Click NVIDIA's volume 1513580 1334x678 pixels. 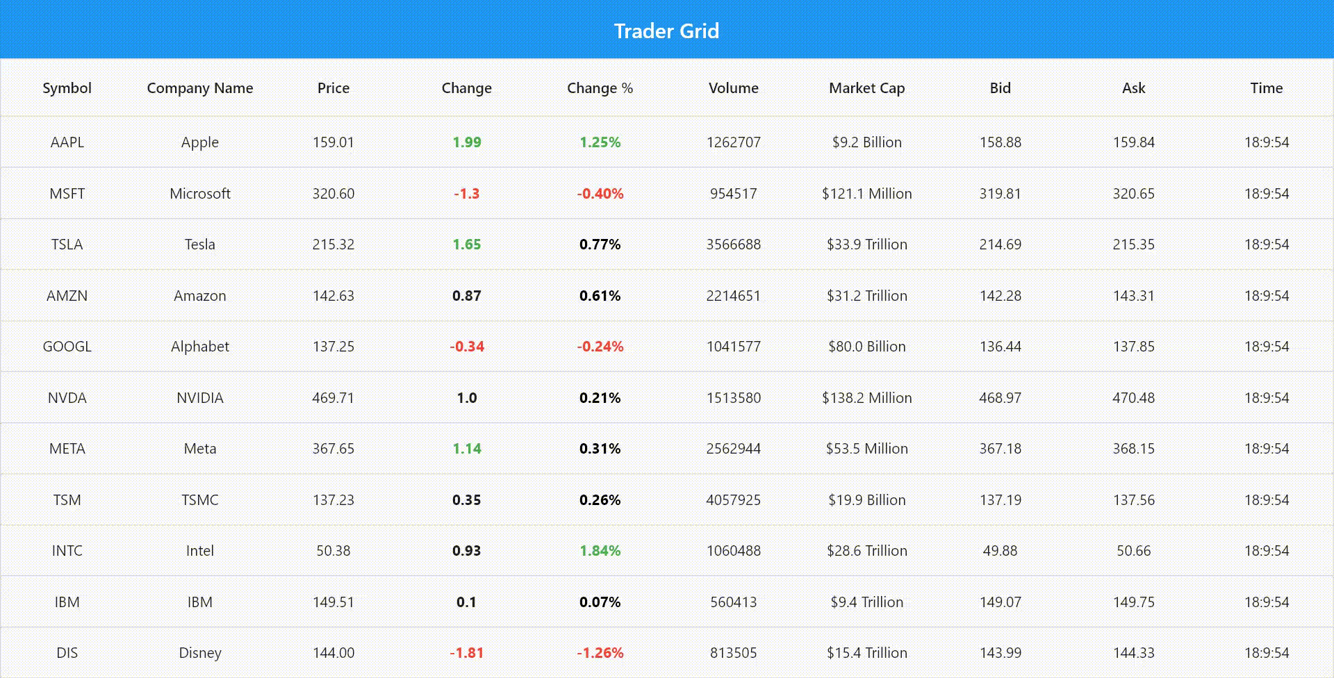(x=733, y=398)
